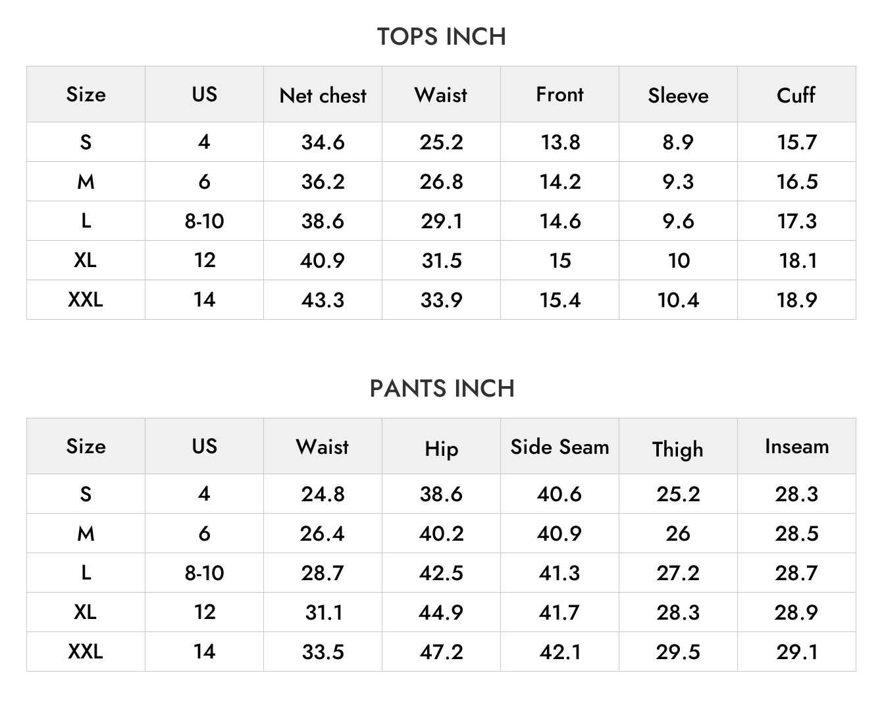Select the Cuff column header
Image resolution: width=882 pixels, height=717 pixels.
pyautogui.click(x=796, y=95)
